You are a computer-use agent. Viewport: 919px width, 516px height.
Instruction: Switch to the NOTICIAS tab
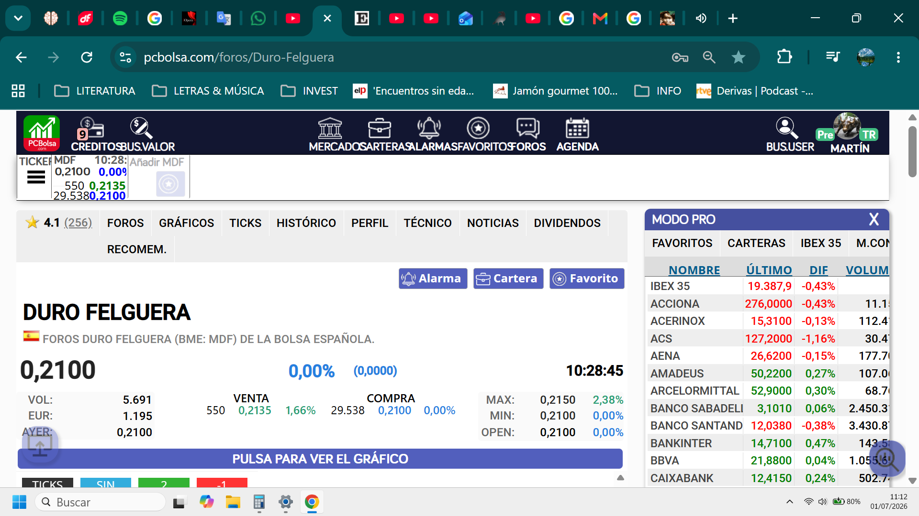(493, 223)
